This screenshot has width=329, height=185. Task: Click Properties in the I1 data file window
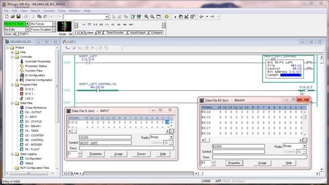[x=96, y=154]
